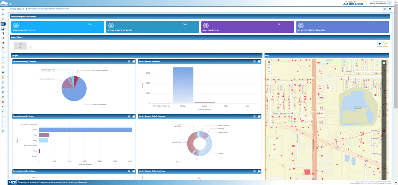
Task: Collapse the Map panel
Action: pos(388,55)
